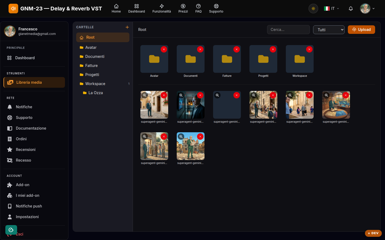Open the IT language dropdown

[332, 9]
